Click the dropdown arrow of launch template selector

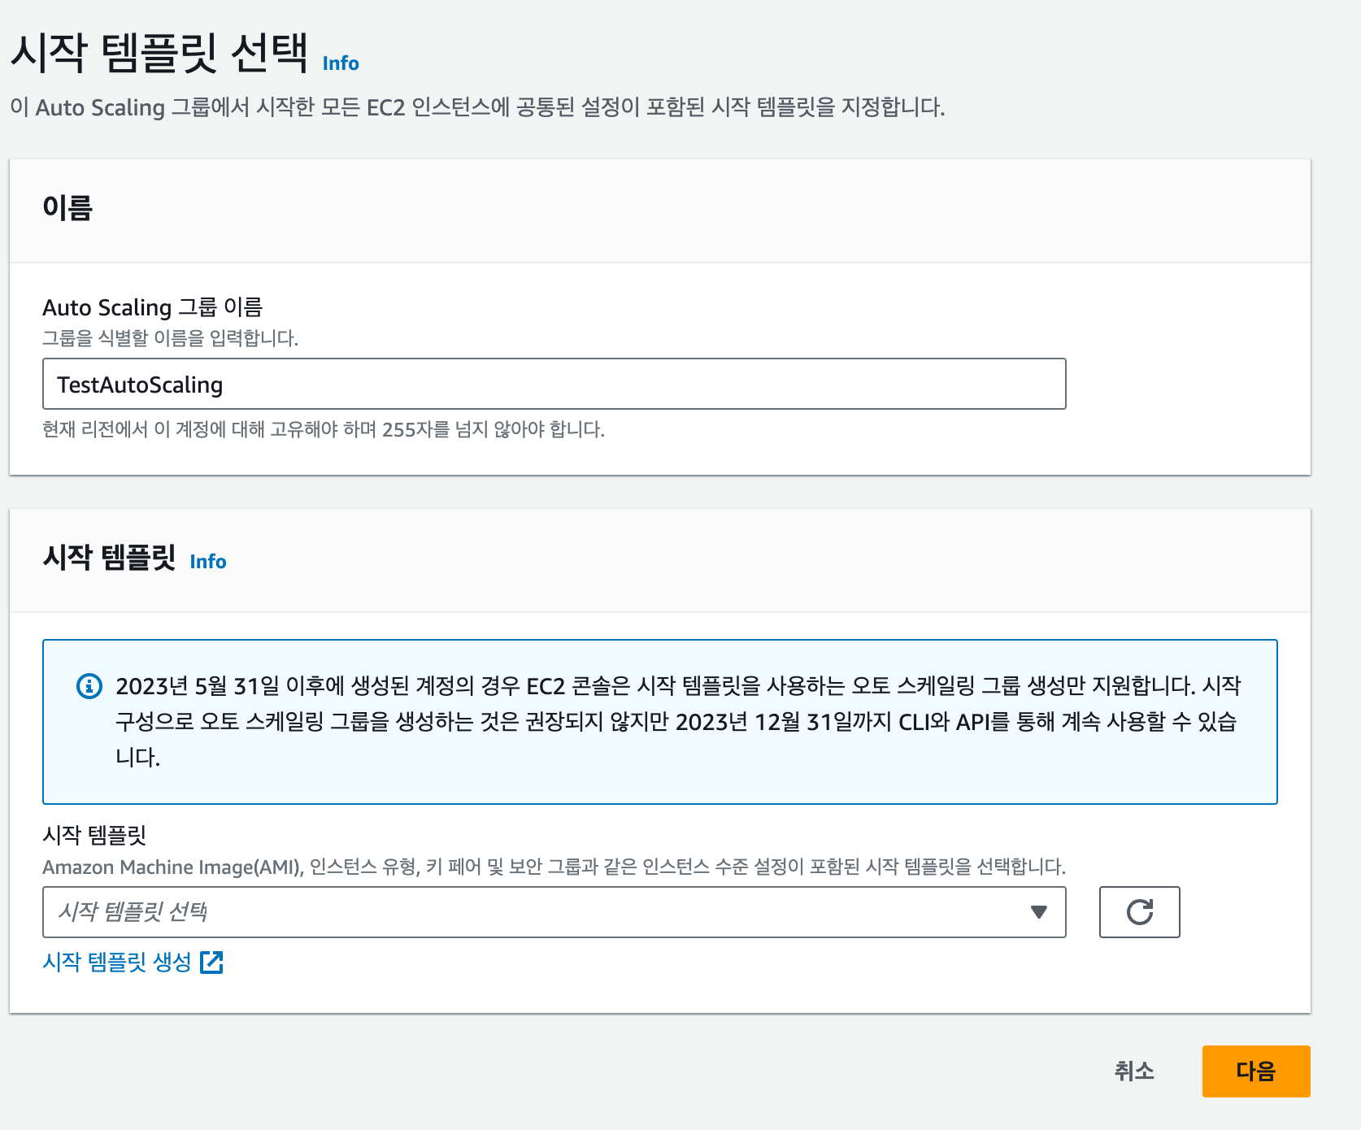pos(1038,912)
